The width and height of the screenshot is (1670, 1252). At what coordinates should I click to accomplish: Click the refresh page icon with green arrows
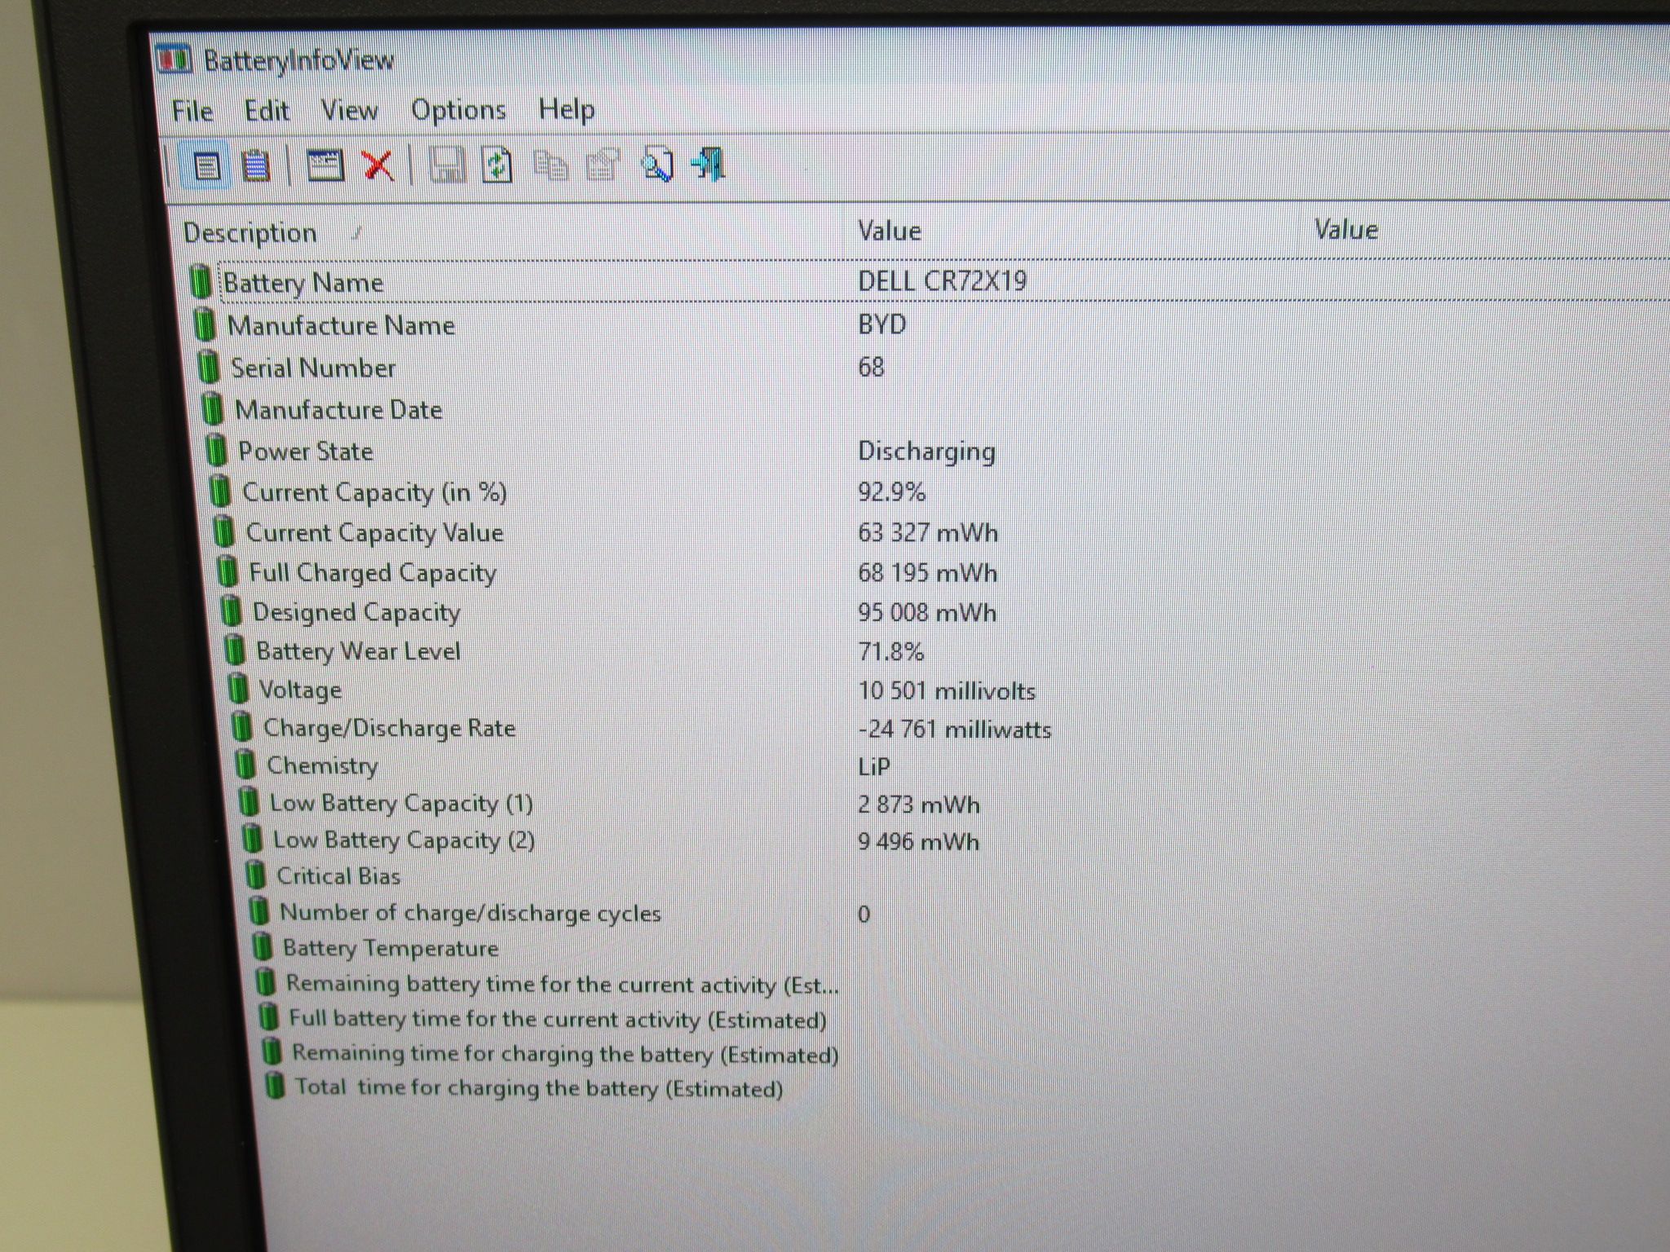(x=497, y=165)
